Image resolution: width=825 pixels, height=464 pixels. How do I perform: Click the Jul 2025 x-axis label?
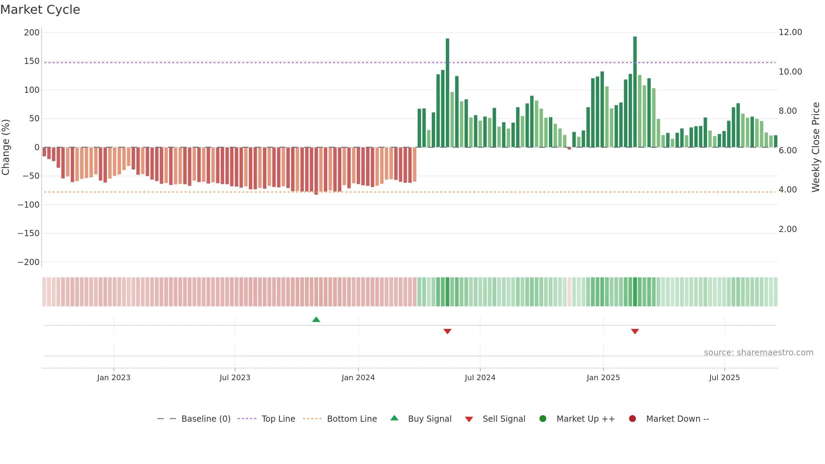click(x=725, y=378)
